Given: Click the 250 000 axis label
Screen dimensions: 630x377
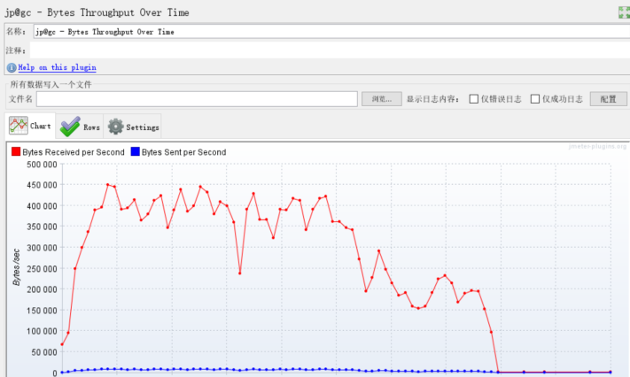Looking at the screenshot, I should 42,269.
